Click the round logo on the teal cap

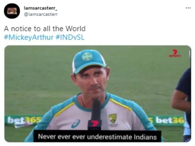87,56
